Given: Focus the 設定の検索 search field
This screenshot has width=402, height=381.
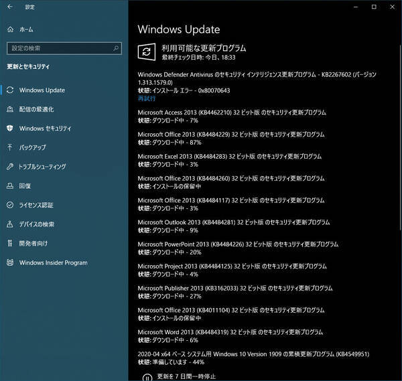Looking at the screenshot, I should pyautogui.click(x=64, y=48).
